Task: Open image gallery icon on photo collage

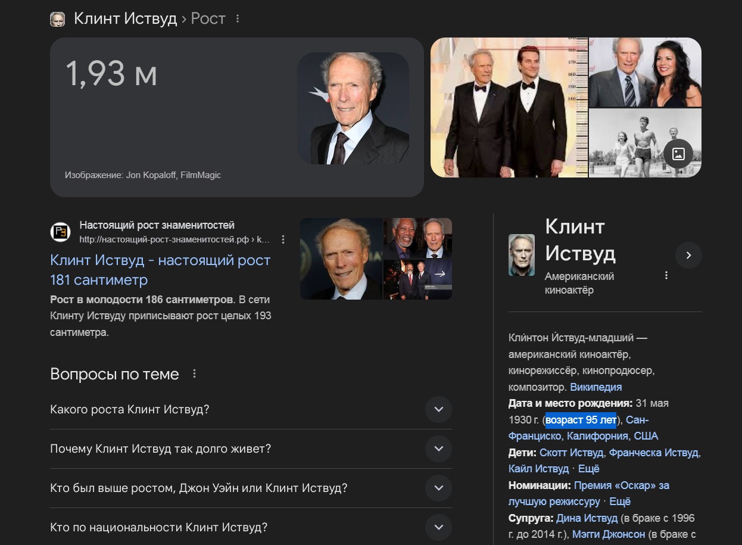Action: point(678,154)
